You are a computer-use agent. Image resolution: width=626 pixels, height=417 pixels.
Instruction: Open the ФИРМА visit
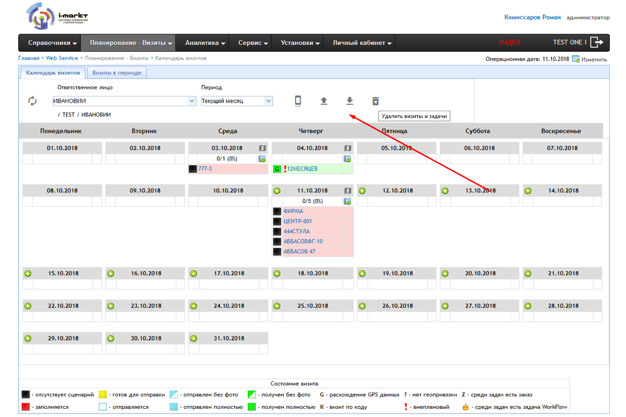293,211
